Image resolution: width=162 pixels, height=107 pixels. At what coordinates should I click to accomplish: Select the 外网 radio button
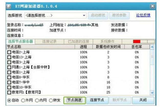pyautogui.click(x=23, y=100)
